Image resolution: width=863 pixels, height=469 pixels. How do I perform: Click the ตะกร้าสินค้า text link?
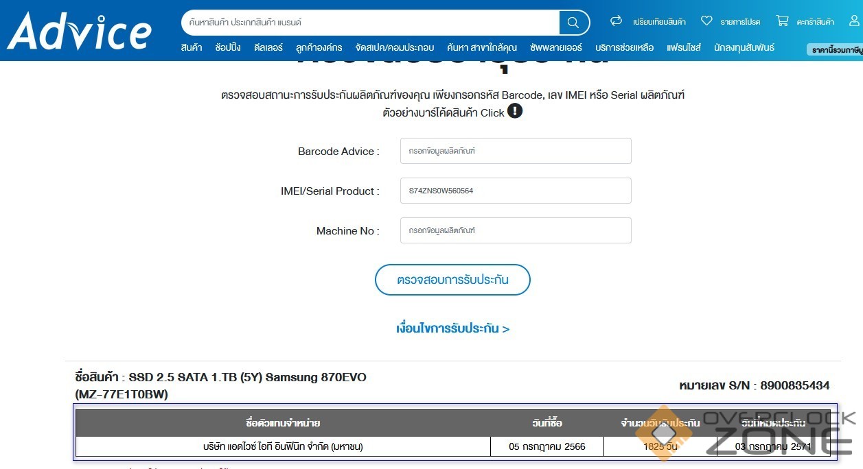(x=816, y=22)
